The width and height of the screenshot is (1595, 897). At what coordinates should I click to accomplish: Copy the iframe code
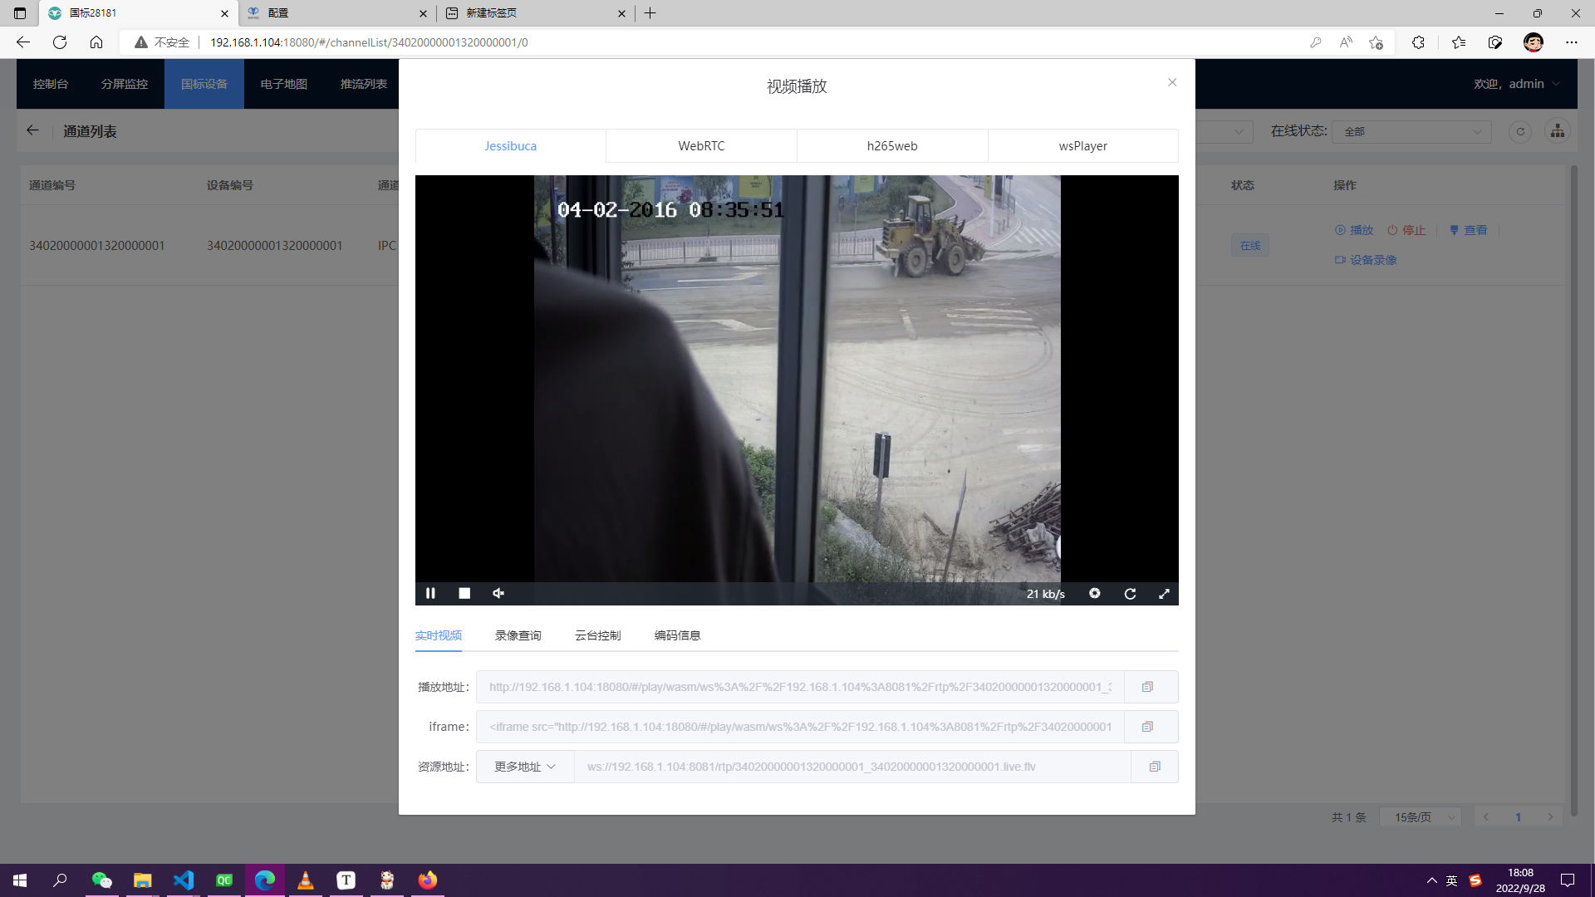click(x=1147, y=727)
